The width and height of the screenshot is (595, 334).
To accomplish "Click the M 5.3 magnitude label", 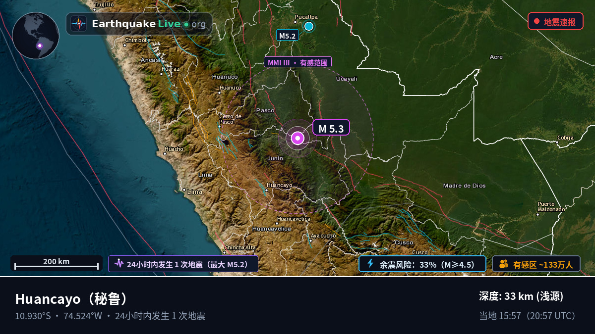I will tap(331, 129).
